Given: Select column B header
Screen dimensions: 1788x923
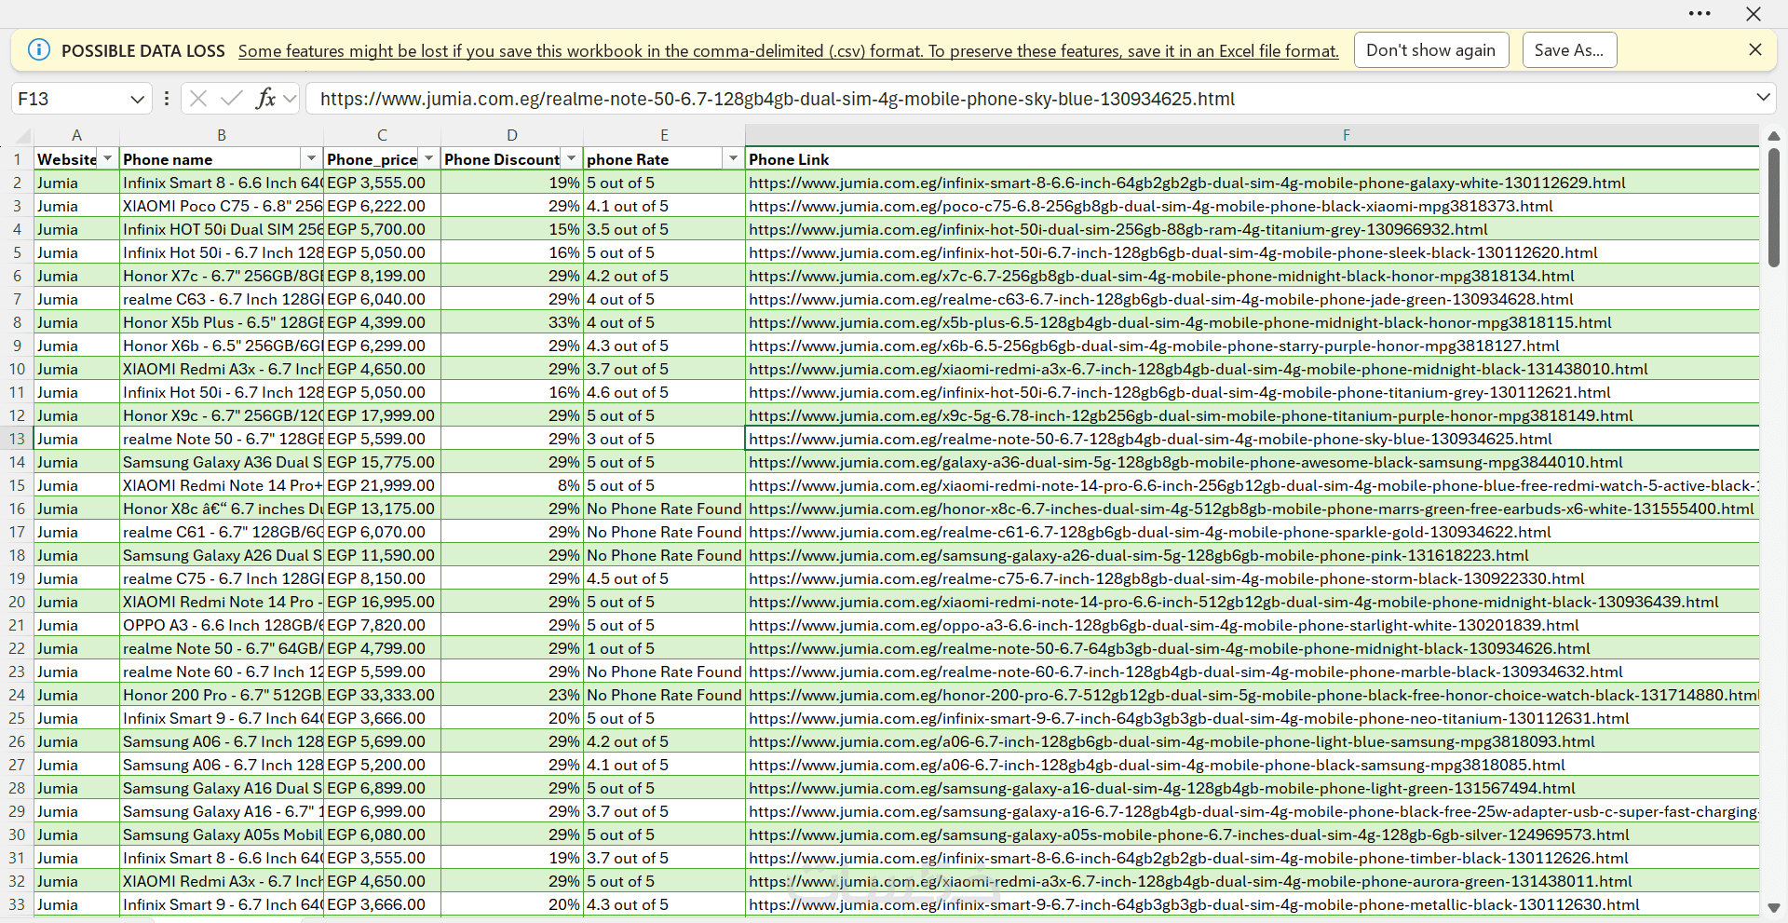Looking at the screenshot, I should pos(222,135).
